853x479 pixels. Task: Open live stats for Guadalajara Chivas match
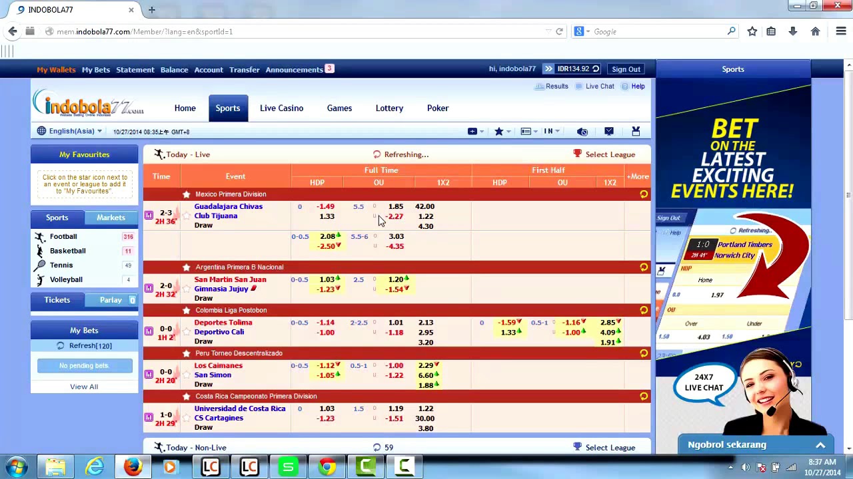pyautogui.click(x=149, y=215)
